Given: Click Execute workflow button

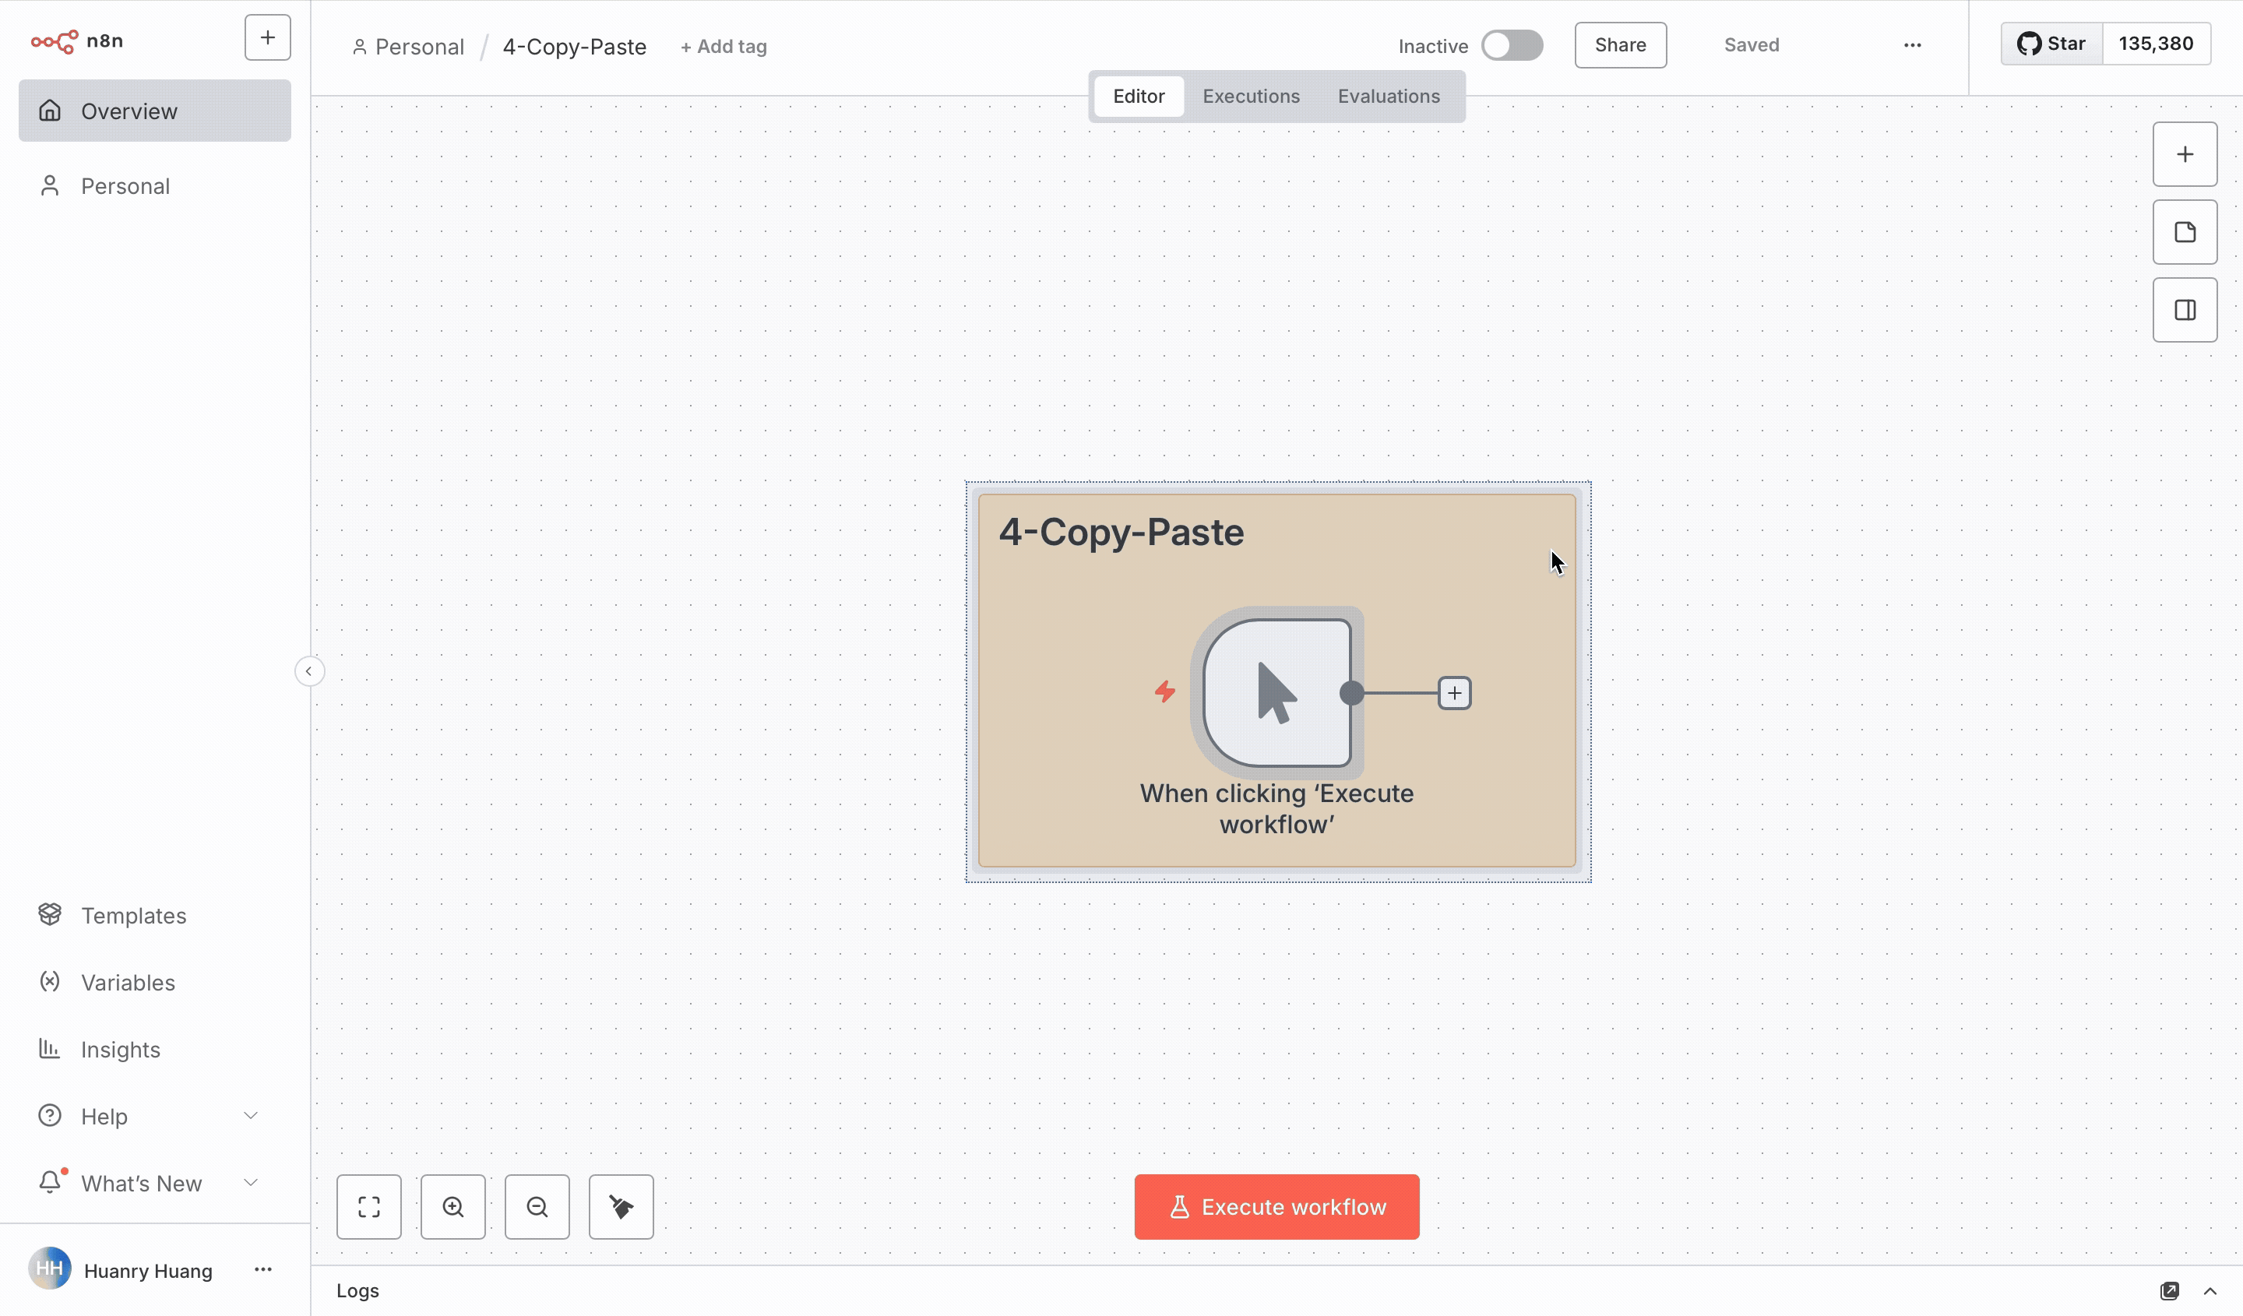Looking at the screenshot, I should (x=1277, y=1208).
